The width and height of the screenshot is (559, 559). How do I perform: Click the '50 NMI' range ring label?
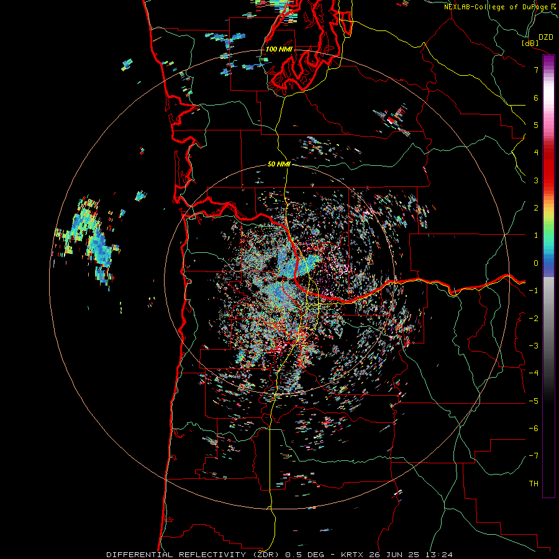pos(279,165)
